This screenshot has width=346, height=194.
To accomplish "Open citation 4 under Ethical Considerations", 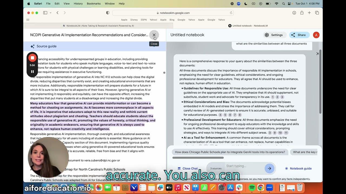I will (220, 115).
